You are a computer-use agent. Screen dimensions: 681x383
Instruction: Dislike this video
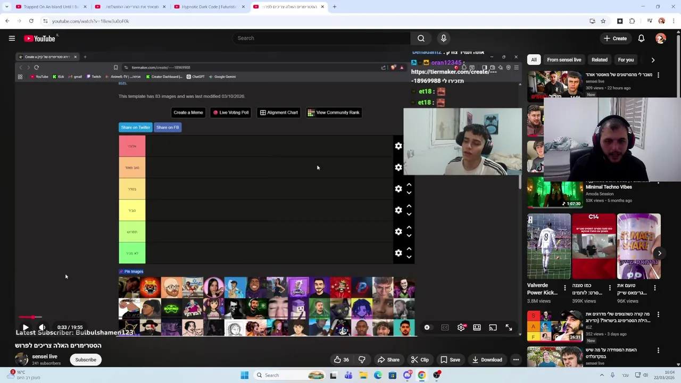point(362,360)
